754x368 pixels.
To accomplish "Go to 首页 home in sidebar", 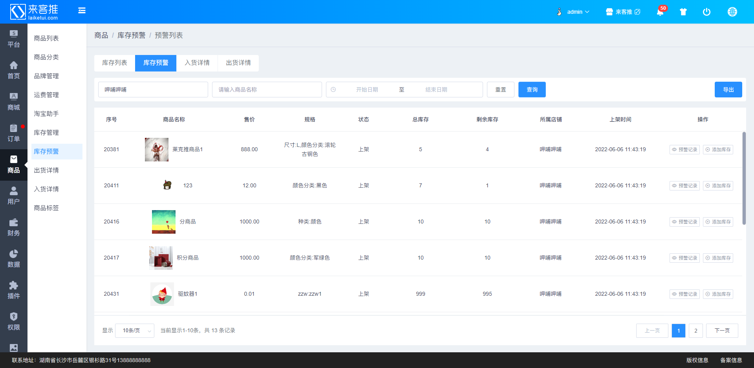I will click(14, 70).
